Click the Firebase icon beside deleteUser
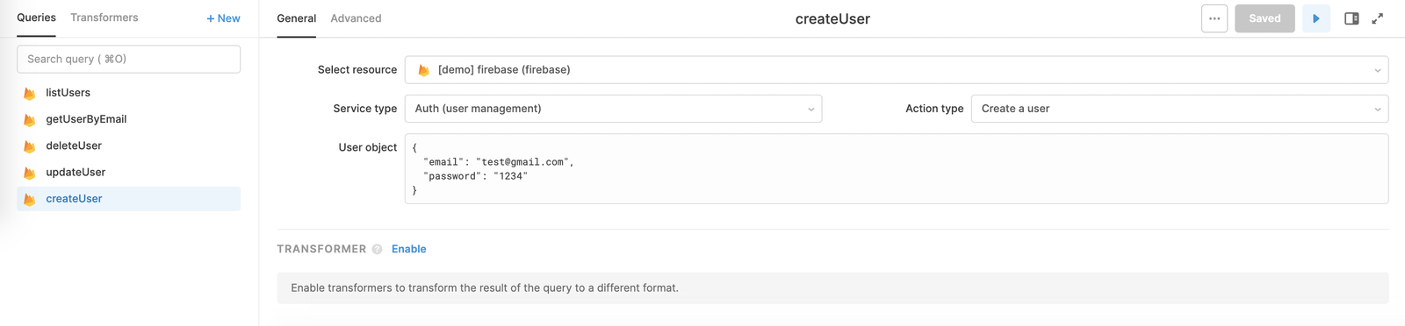Viewport: 1405px width, 326px height. pyautogui.click(x=29, y=146)
